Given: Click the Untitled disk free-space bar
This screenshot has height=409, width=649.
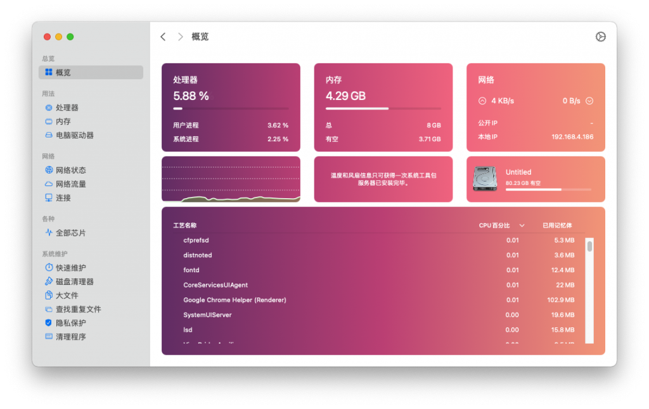Looking at the screenshot, I should pyautogui.click(x=548, y=189).
